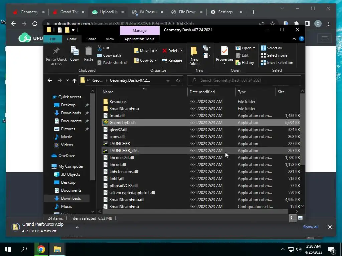The width and height of the screenshot is (342, 256).
Task: Click Paste shortcut command
Action: tap(112, 63)
